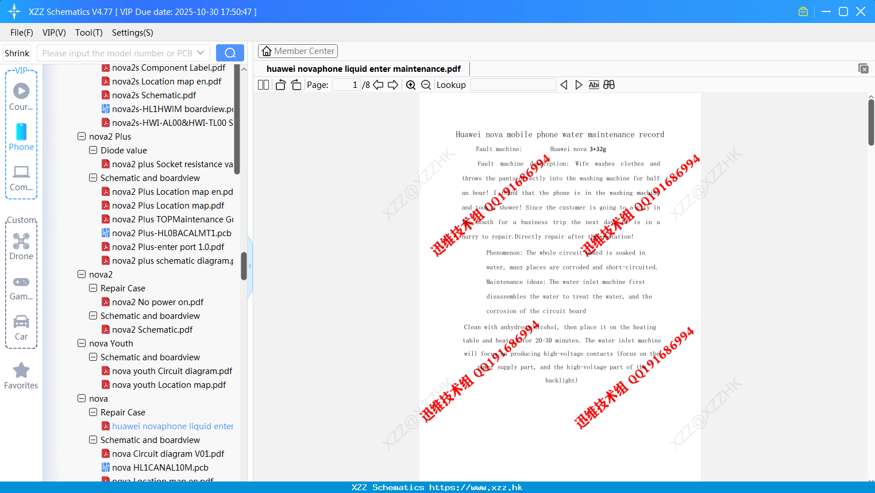
Task: Rotate page counterclockwise
Action: click(281, 85)
